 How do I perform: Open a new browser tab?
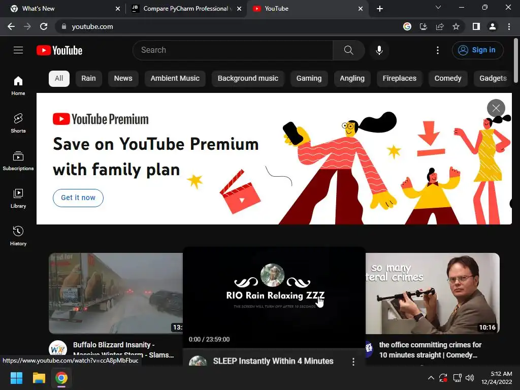380,9
